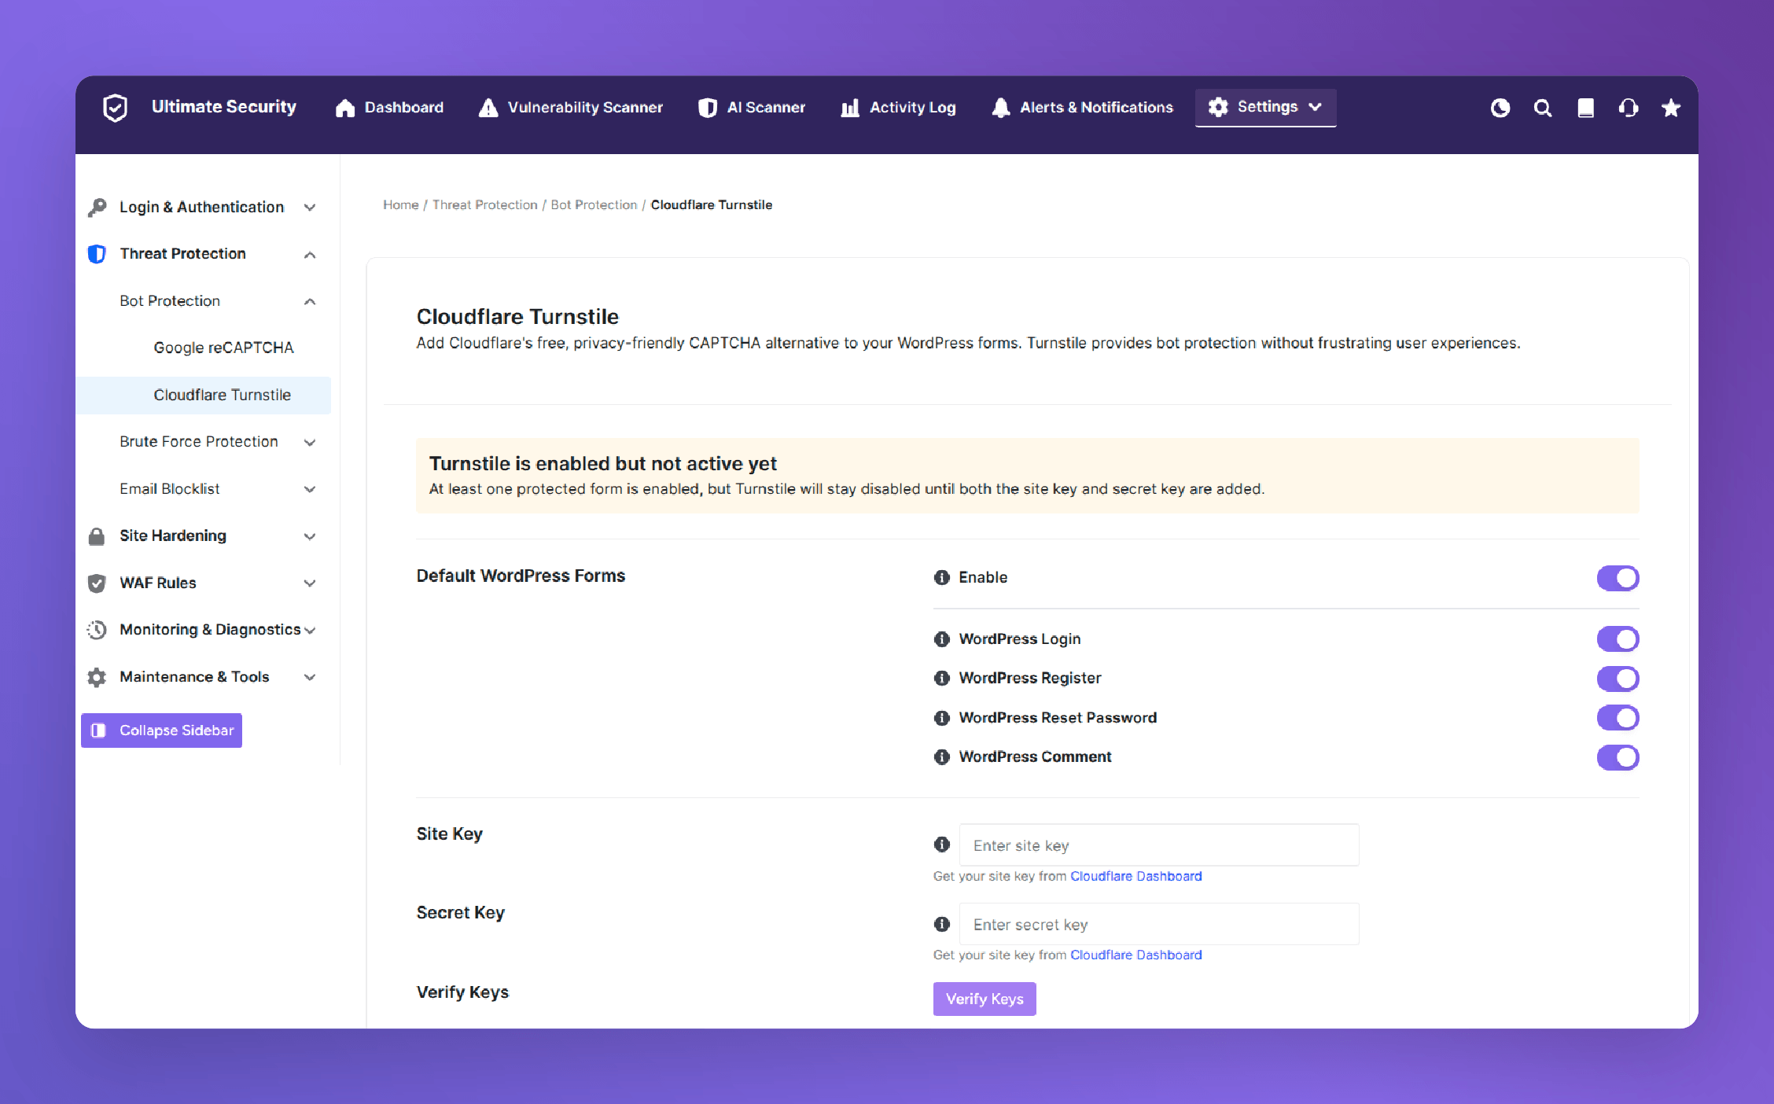Open the Settings dropdown arrow

(x=1315, y=107)
